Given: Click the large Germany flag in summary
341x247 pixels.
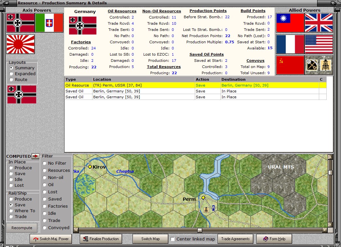Looking at the screenshot, I should point(83,25).
